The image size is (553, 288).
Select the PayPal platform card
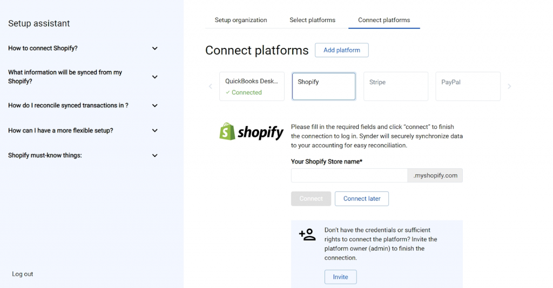tap(468, 86)
